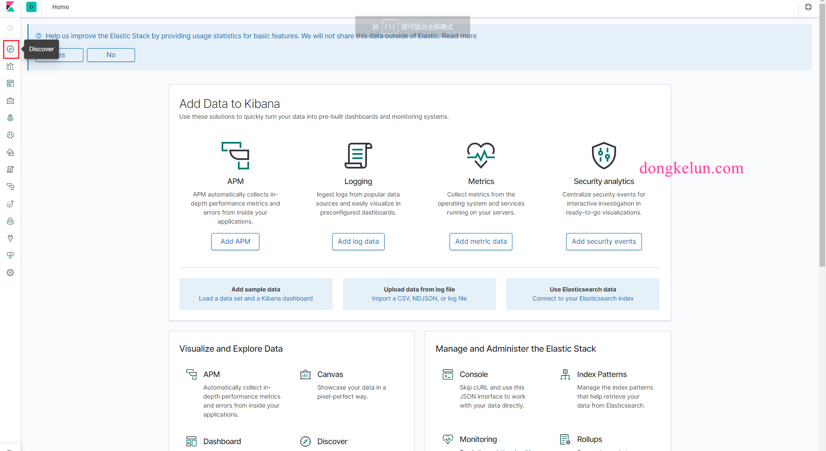Open the Dashboard app in sidebar

(x=10, y=83)
